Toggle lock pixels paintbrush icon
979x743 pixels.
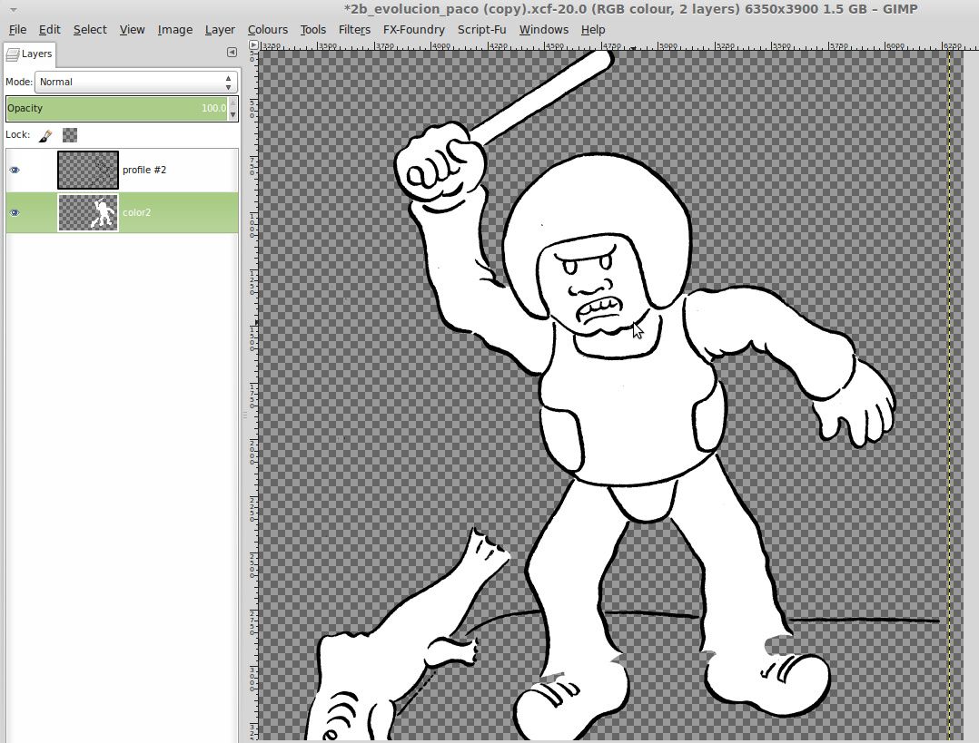pos(45,135)
